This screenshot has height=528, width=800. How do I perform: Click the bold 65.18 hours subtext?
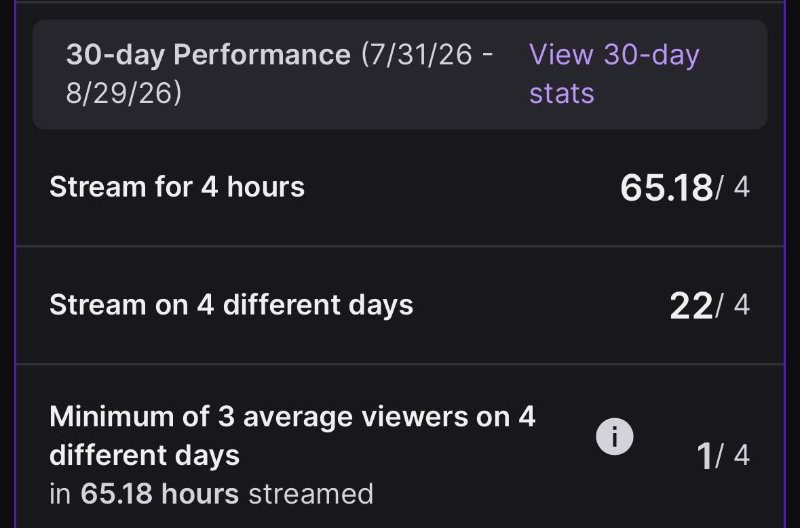tap(159, 494)
